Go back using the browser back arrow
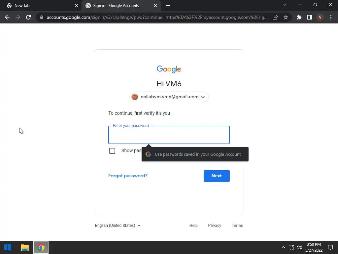The image size is (338, 254). pyautogui.click(x=7, y=17)
